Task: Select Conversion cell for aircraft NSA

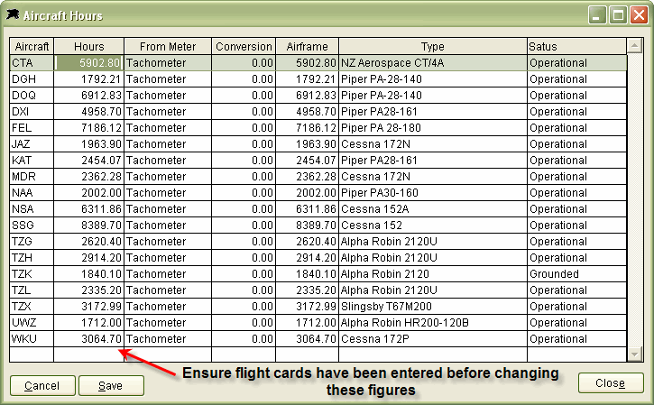Action: coord(244,209)
